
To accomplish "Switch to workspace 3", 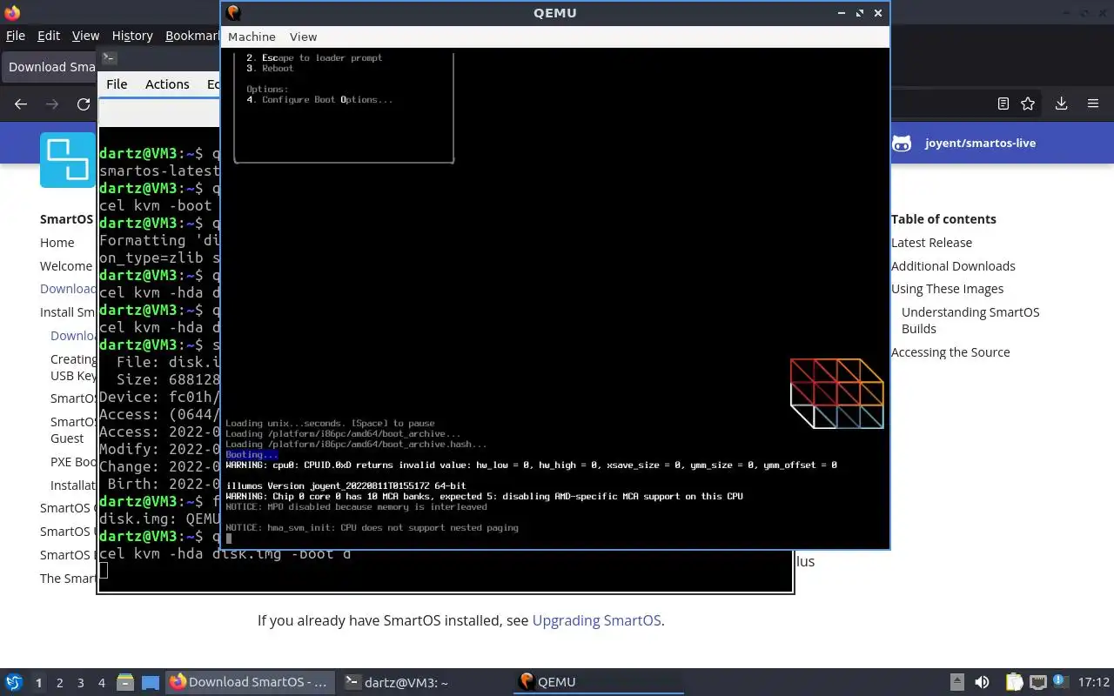I will pyautogui.click(x=80, y=683).
